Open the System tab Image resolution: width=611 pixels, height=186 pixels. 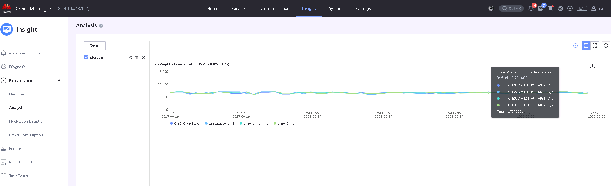tap(335, 8)
